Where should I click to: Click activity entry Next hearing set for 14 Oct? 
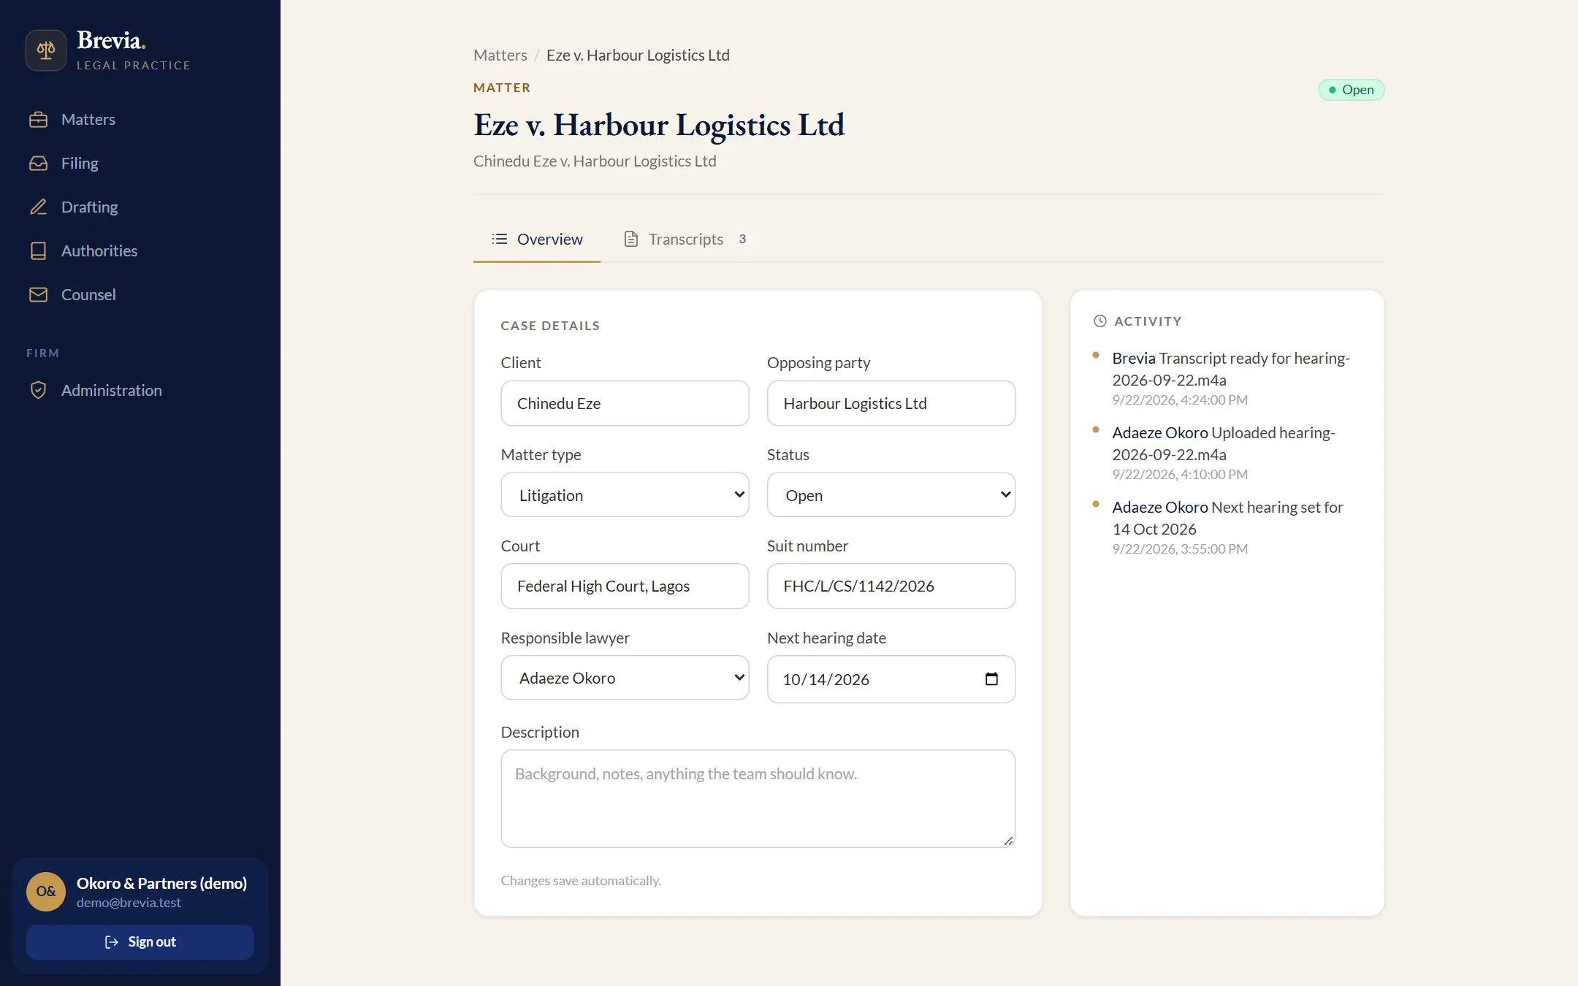click(x=1230, y=528)
